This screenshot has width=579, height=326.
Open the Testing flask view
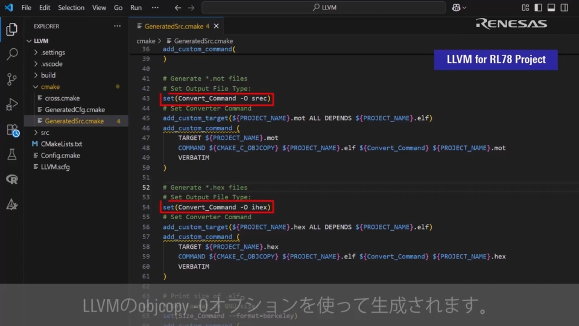[11, 155]
